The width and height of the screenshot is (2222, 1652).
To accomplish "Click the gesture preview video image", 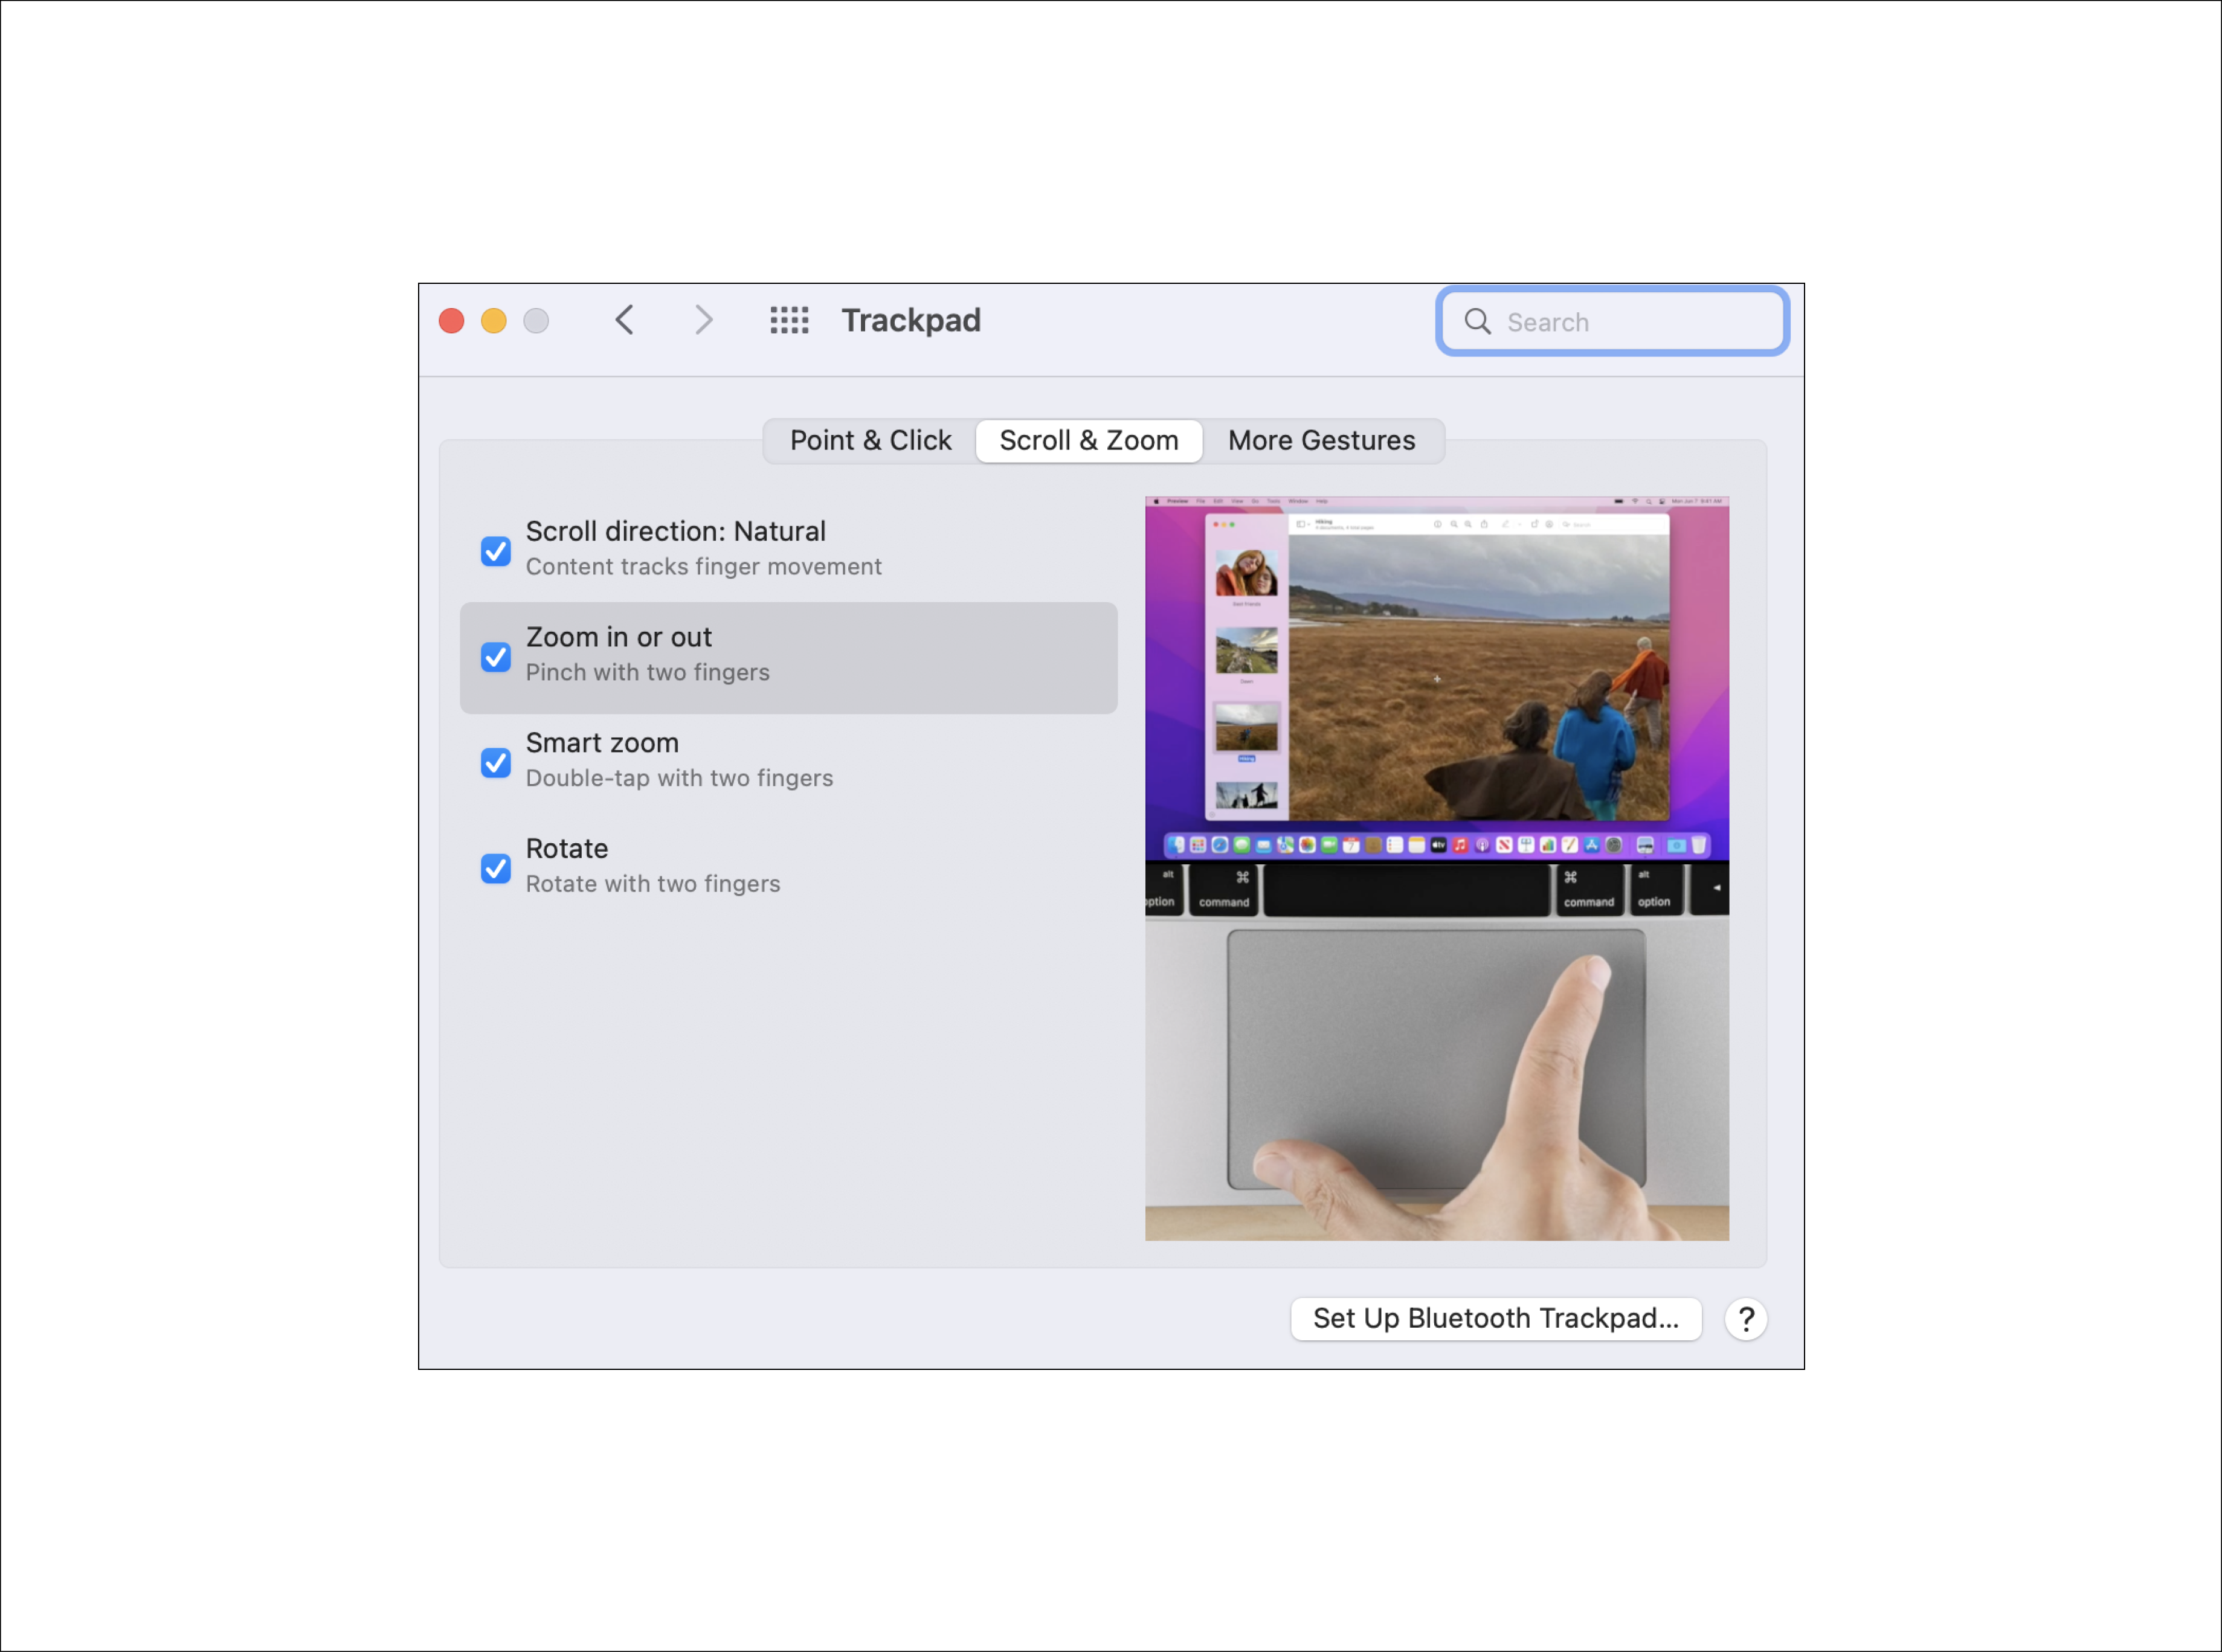I will pos(1436,868).
